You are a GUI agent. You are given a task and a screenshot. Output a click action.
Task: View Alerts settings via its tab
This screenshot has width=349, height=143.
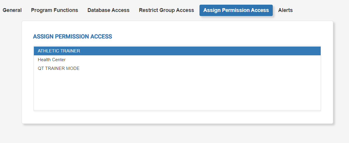coord(285,10)
